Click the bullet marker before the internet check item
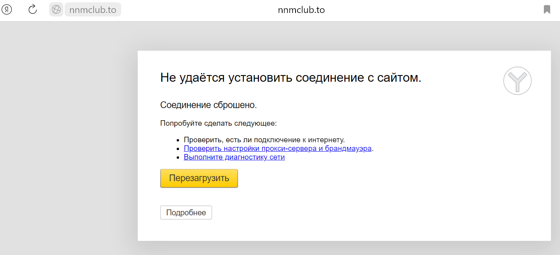 [x=178, y=140]
